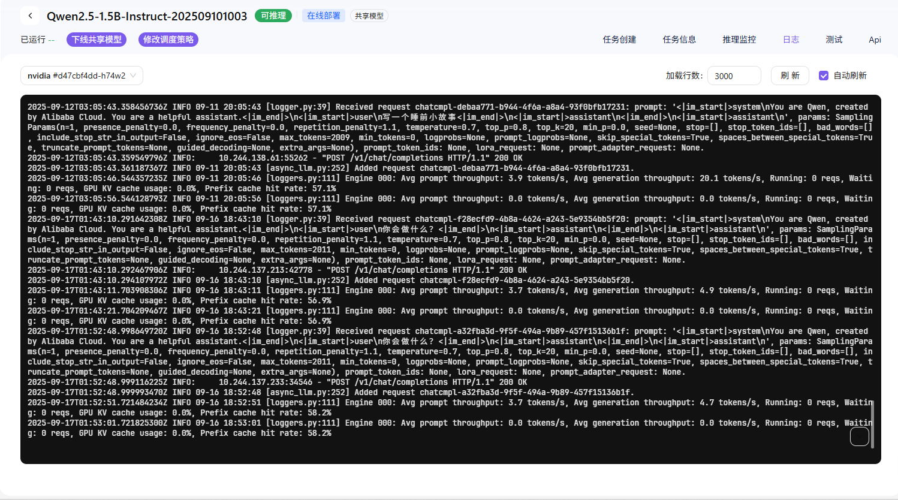This screenshot has width=898, height=500.
Task: Select the 日志 tab
Action: pyautogui.click(x=791, y=40)
